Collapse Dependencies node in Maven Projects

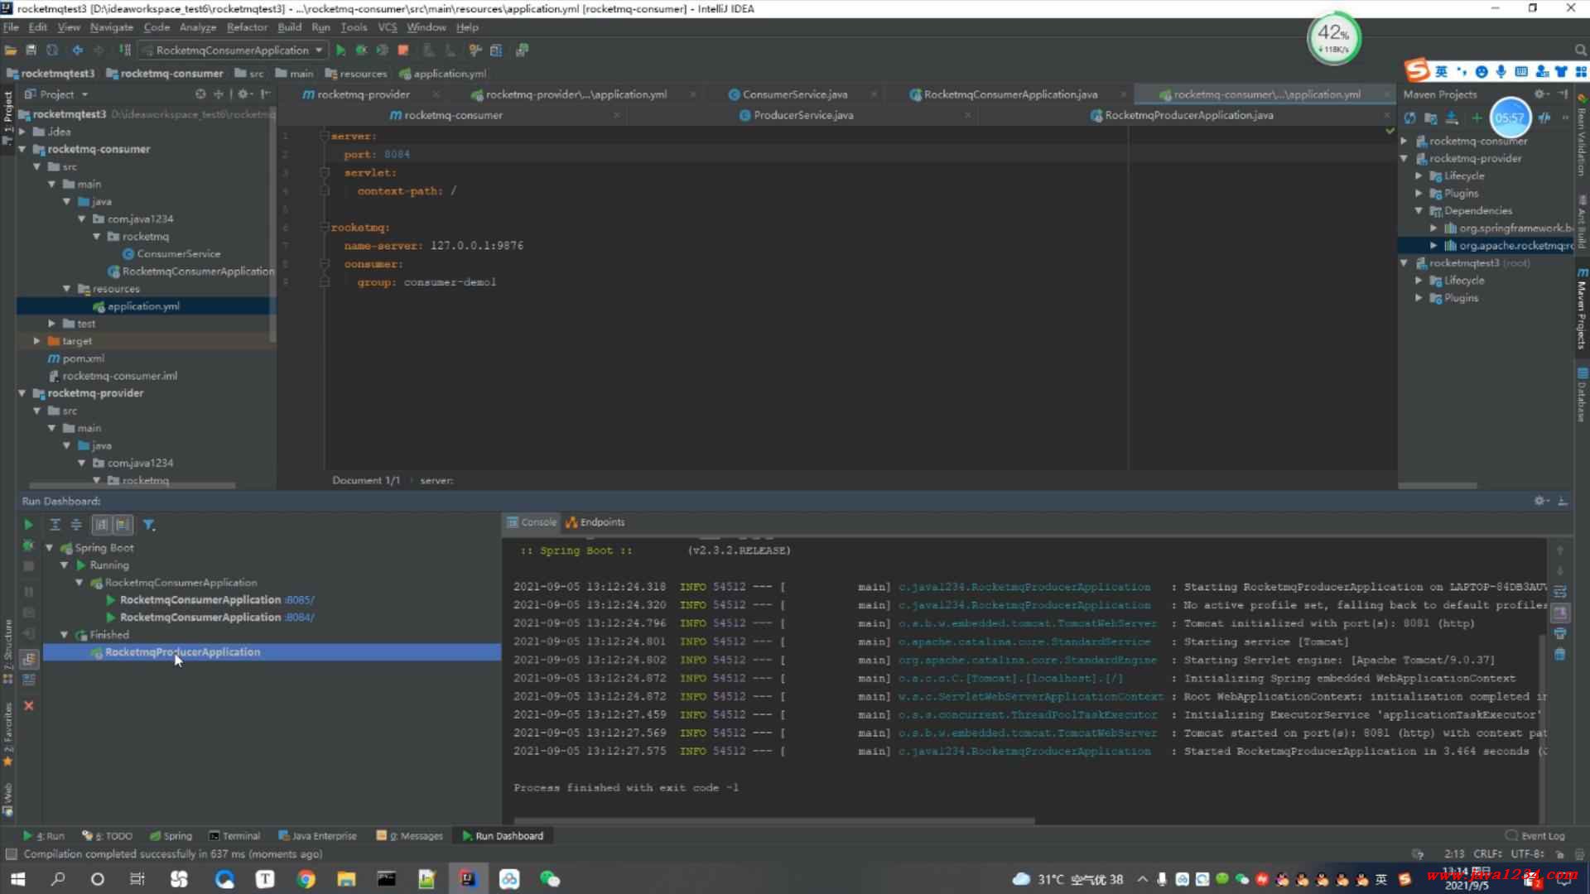point(1419,211)
